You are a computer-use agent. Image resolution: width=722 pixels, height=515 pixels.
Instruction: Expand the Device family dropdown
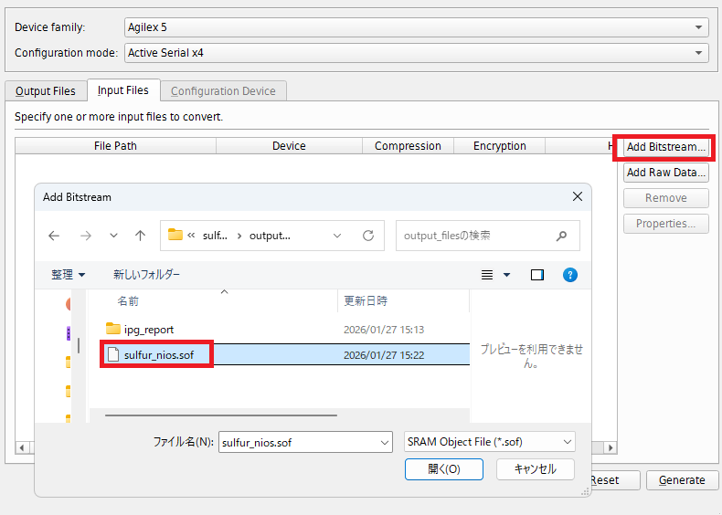pos(700,27)
